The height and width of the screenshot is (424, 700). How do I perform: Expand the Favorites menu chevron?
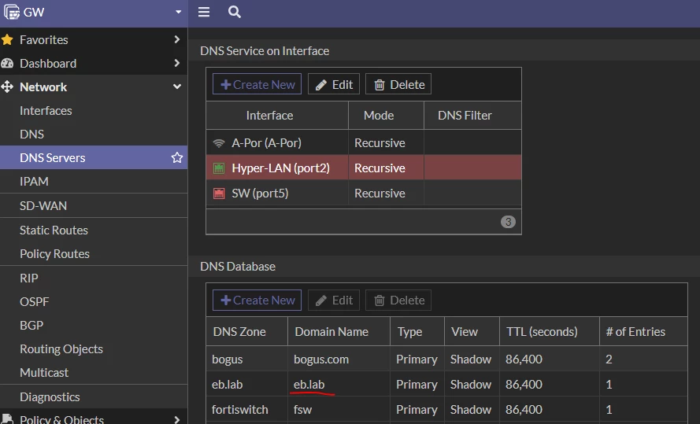(x=177, y=39)
